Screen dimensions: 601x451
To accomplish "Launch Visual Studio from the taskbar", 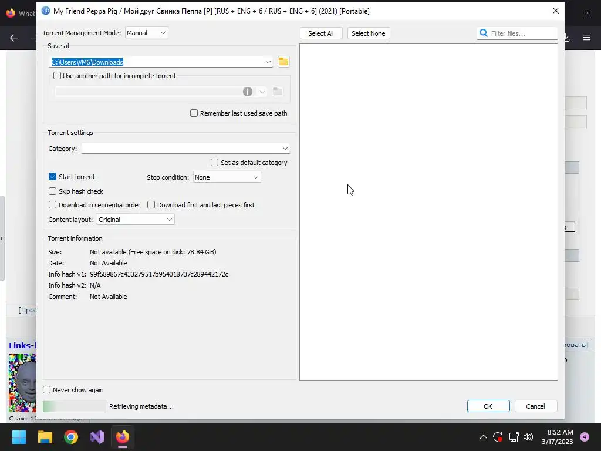I will tap(97, 437).
